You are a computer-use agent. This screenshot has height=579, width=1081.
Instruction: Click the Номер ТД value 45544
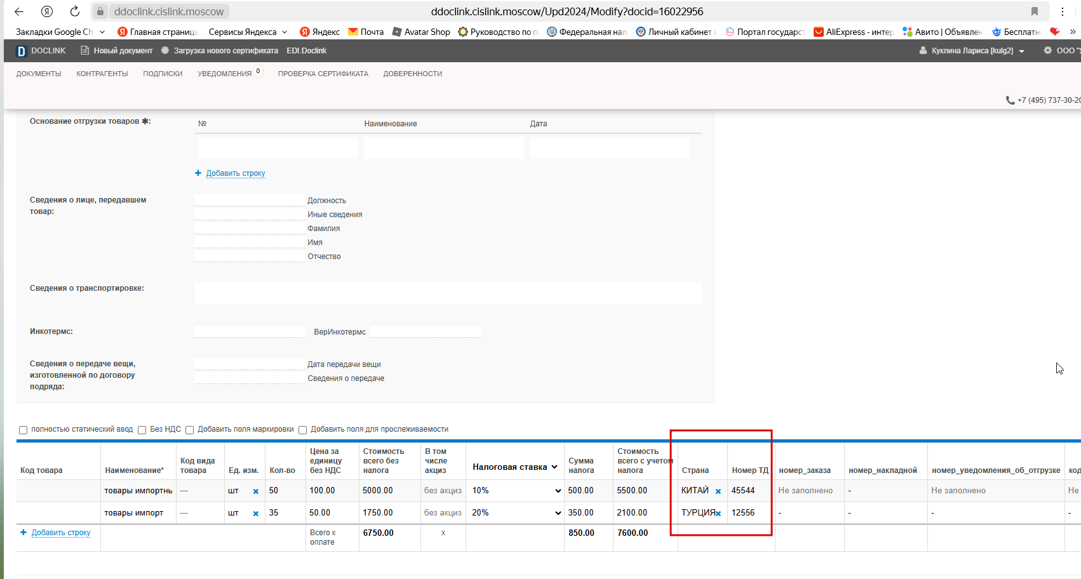[743, 491]
